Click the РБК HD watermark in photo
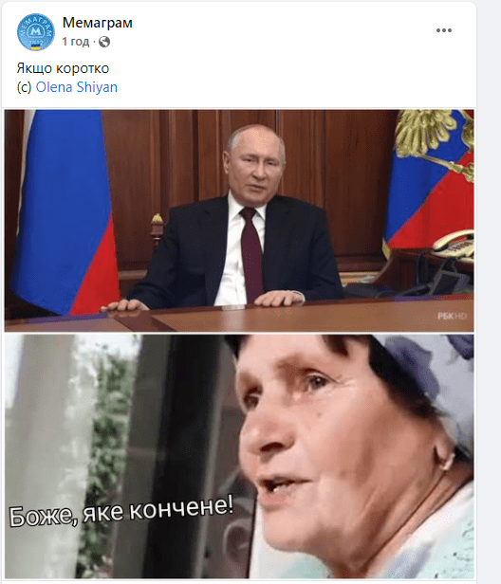The height and width of the screenshot is (584, 501). (x=452, y=317)
